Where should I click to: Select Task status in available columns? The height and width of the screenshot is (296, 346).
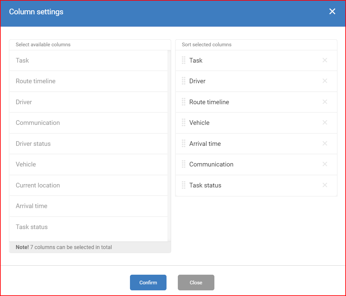88,227
